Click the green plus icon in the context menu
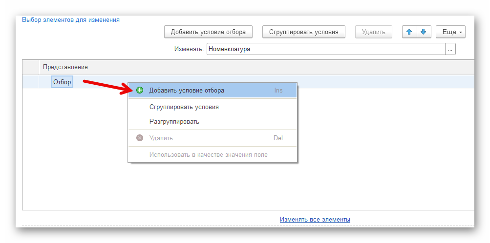This screenshot has width=490, height=243. coord(140,91)
